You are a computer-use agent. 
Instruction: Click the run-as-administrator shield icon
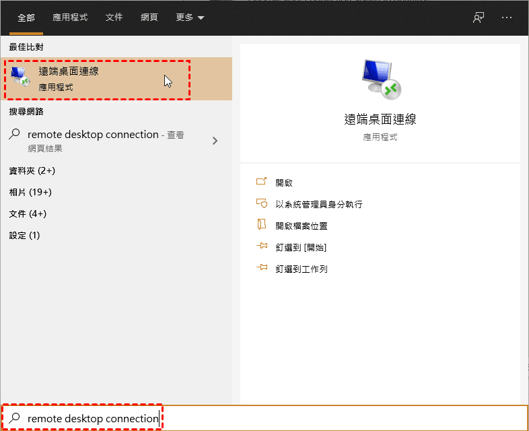[x=261, y=203]
